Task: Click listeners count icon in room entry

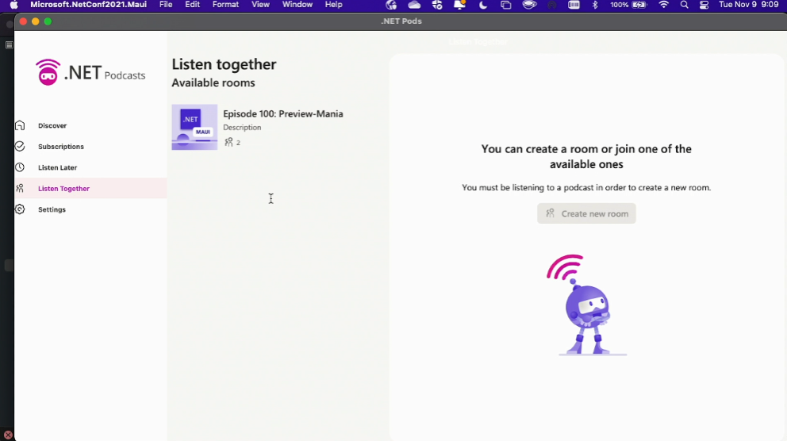Action: tap(228, 142)
